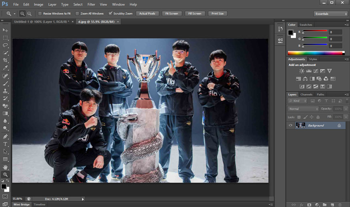Viewport: 350px width, 207px height.
Task: Open the Timeline panel tab
Action: tap(39, 205)
